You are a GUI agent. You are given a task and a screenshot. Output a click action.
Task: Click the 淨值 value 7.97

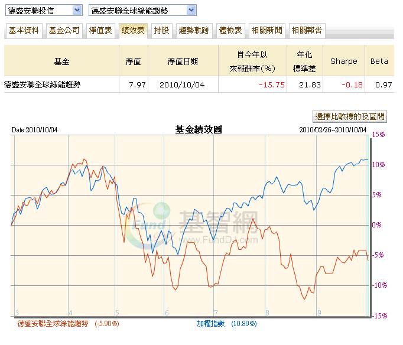tap(137, 84)
